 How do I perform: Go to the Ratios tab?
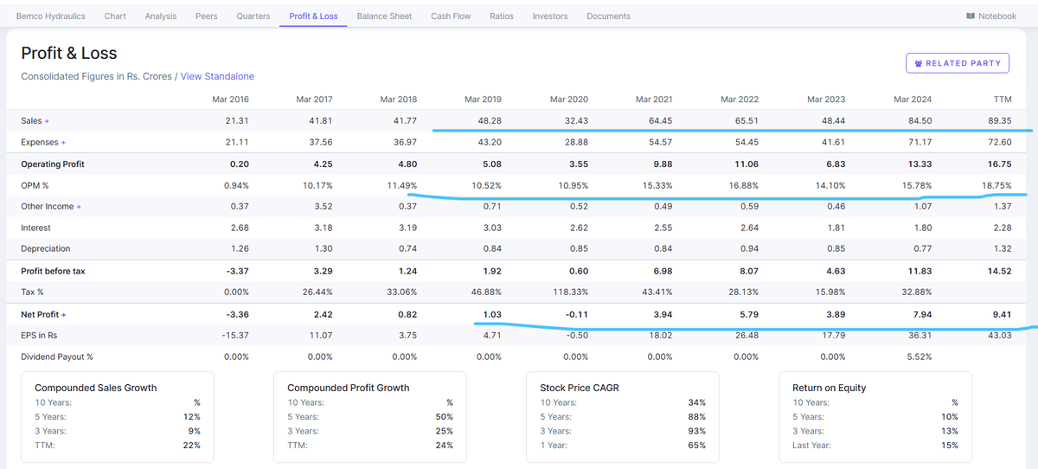coord(502,16)
